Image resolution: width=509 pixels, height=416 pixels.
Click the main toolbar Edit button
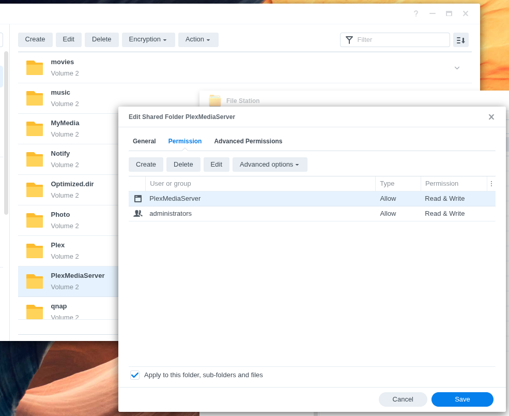tap(69, 40)
